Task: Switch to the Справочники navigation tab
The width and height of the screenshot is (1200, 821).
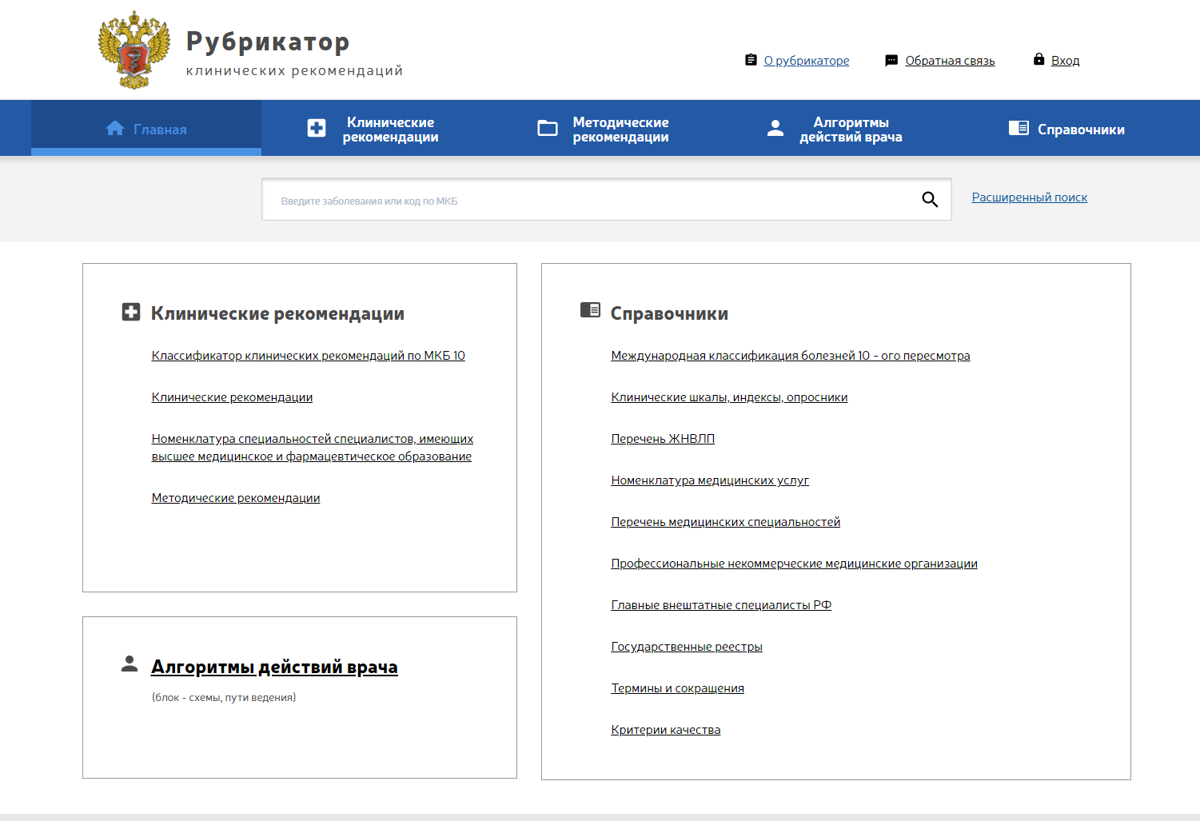Action: point(1080,130)
